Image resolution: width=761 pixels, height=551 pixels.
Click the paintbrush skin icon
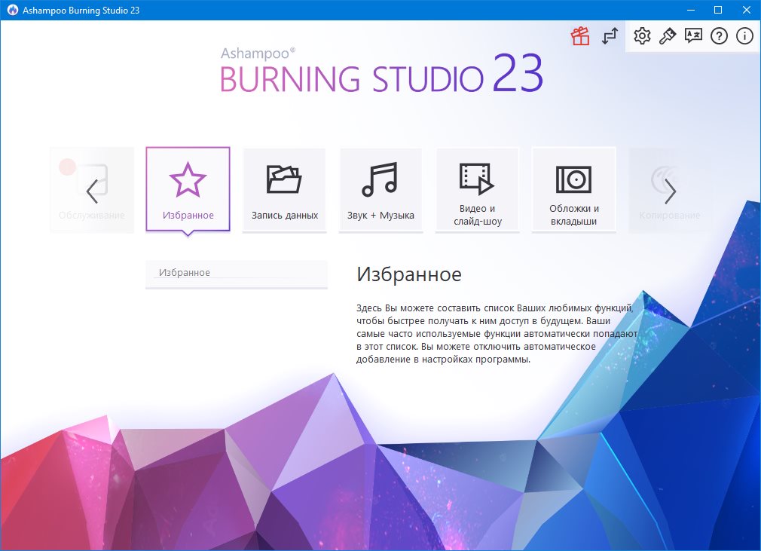coord(668,36)
